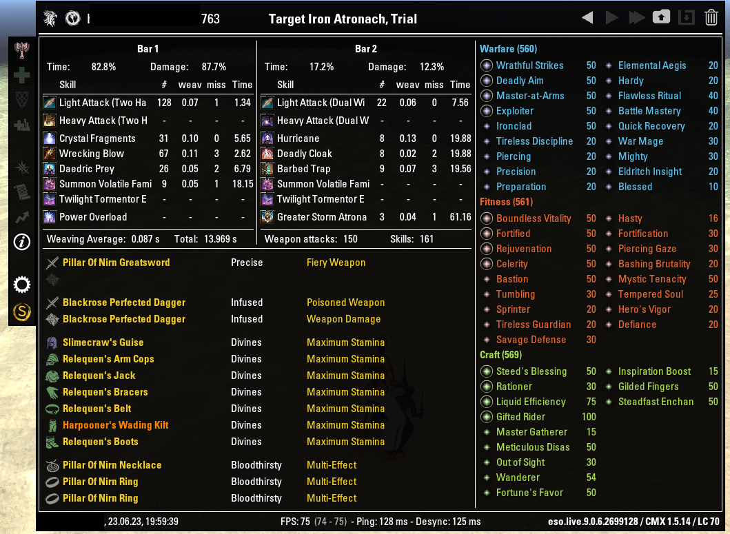Click the FPS and ping status text
This screenshot has height=534, width=730.
pos(381,522)
